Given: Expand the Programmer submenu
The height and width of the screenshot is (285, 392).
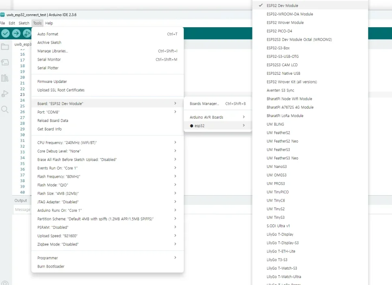Looking at the screenshot, I should 108,258.
